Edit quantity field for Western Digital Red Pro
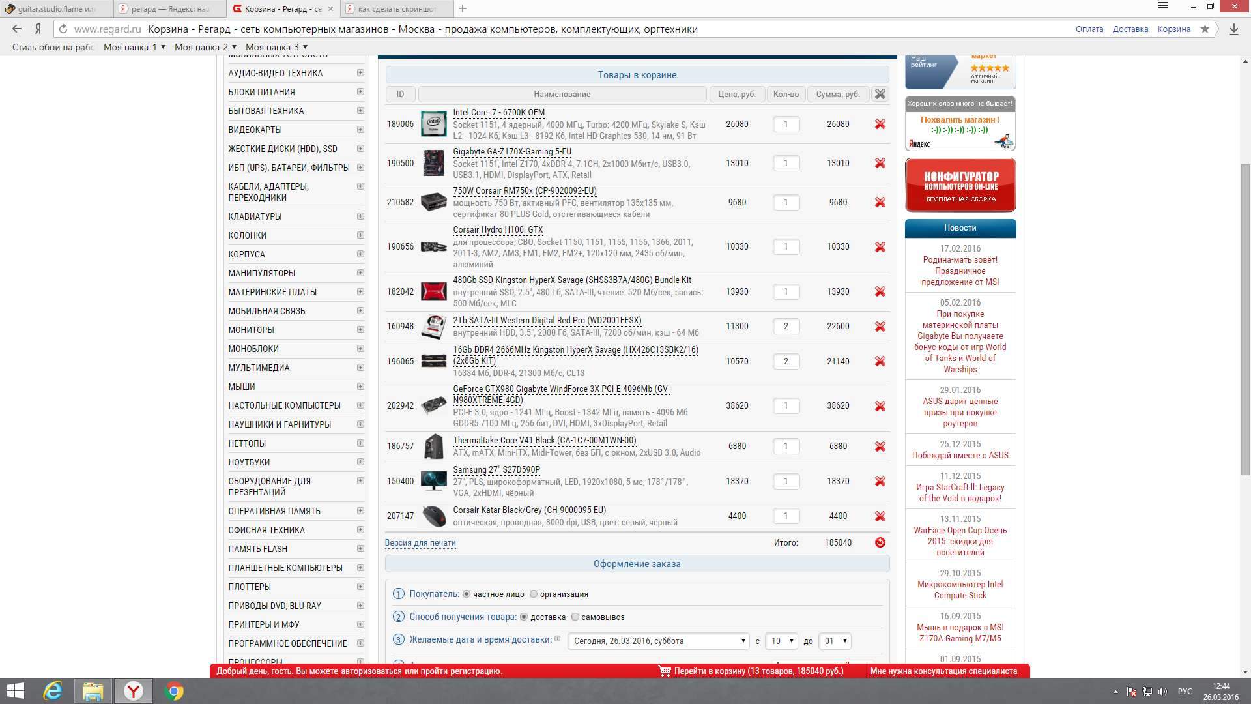The width and height of the screenshot is (1251, 704). coord(786,326)
